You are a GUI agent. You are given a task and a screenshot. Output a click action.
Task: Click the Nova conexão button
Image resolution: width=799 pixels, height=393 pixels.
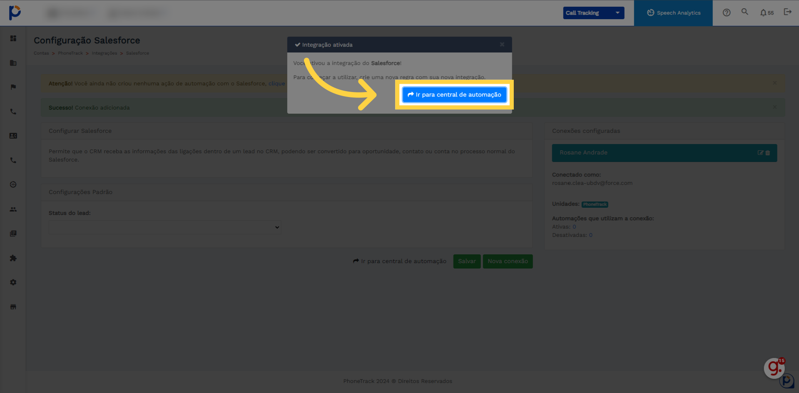click(508, 261)
